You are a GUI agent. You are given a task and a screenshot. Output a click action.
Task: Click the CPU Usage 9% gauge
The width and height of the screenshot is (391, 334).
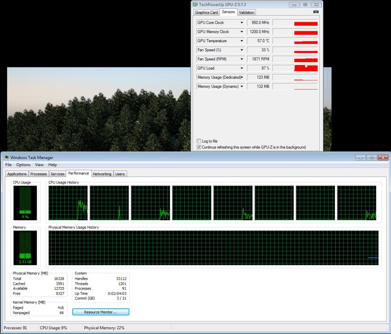tap(25, 203)
